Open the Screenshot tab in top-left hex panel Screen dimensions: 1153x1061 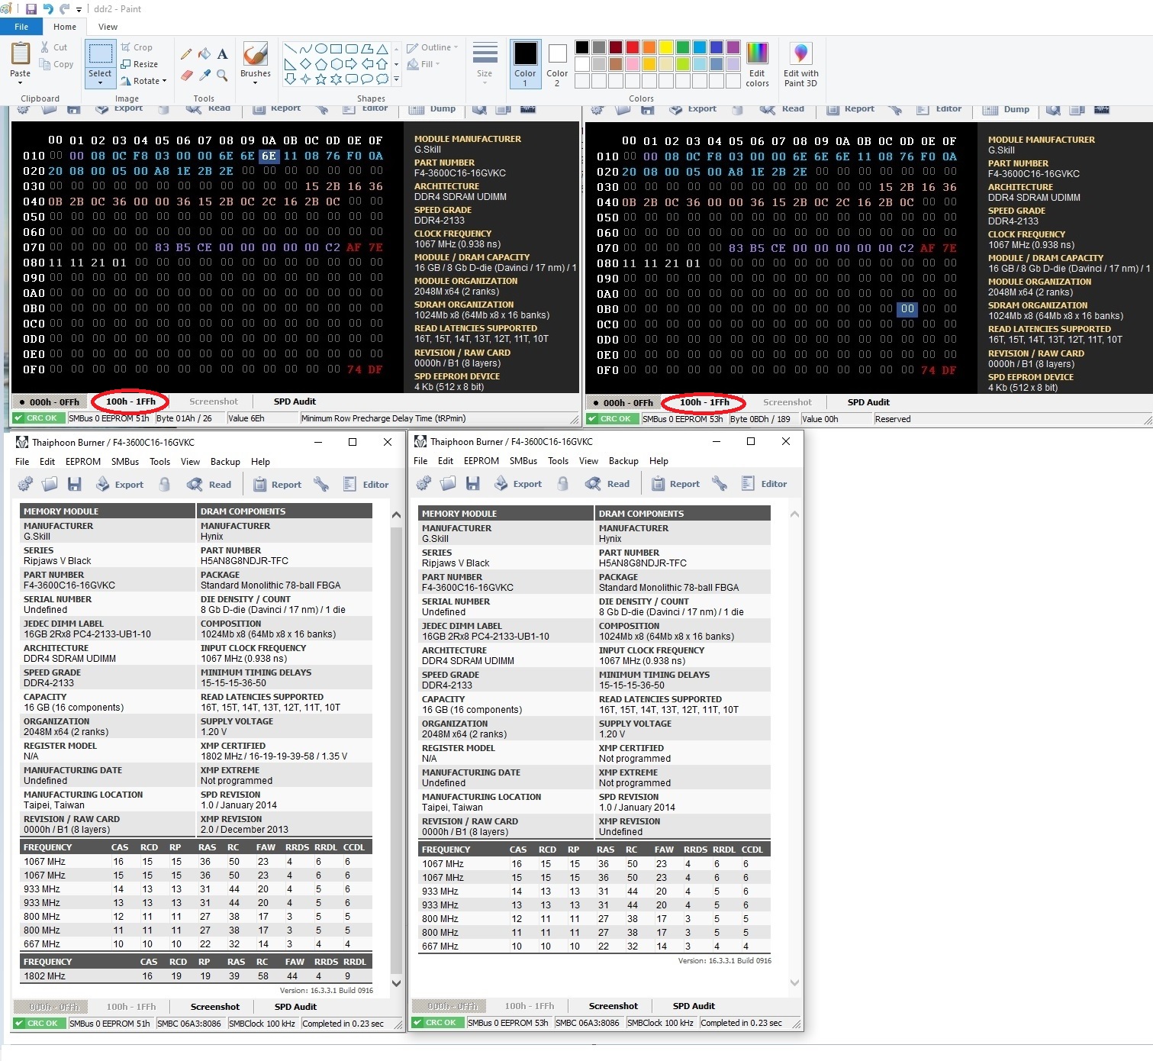(x=214, y=402)
